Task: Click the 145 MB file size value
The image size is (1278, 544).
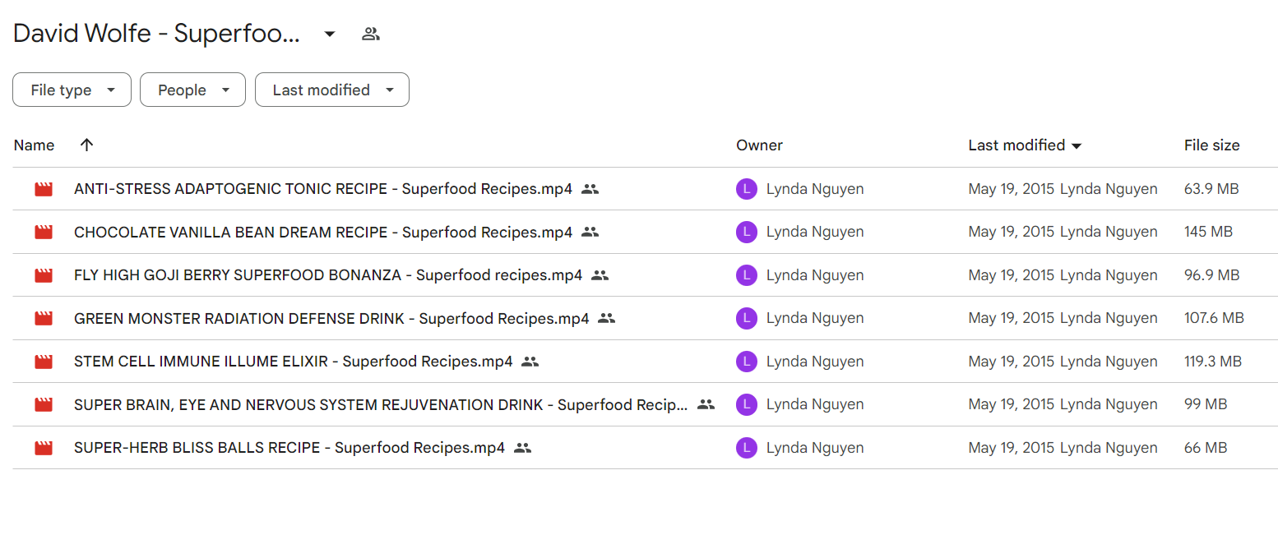Action: (x=1208, y=233)
